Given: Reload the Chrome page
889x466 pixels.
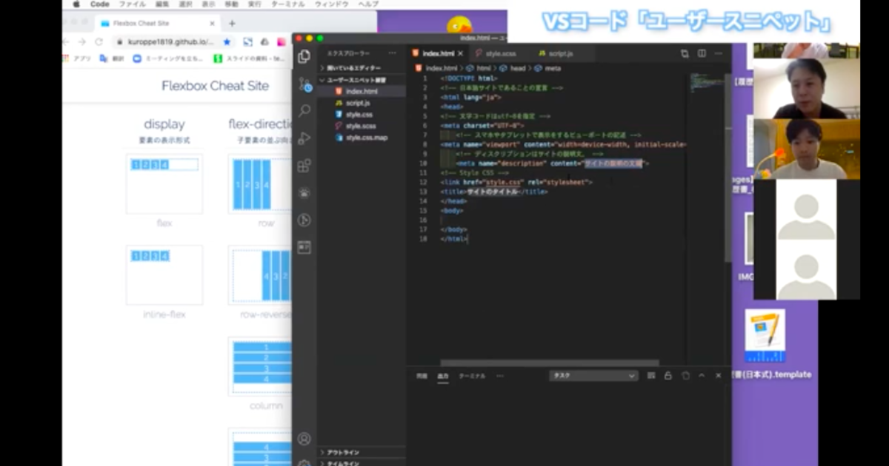Looking at the screenshot, I should 99,42.
